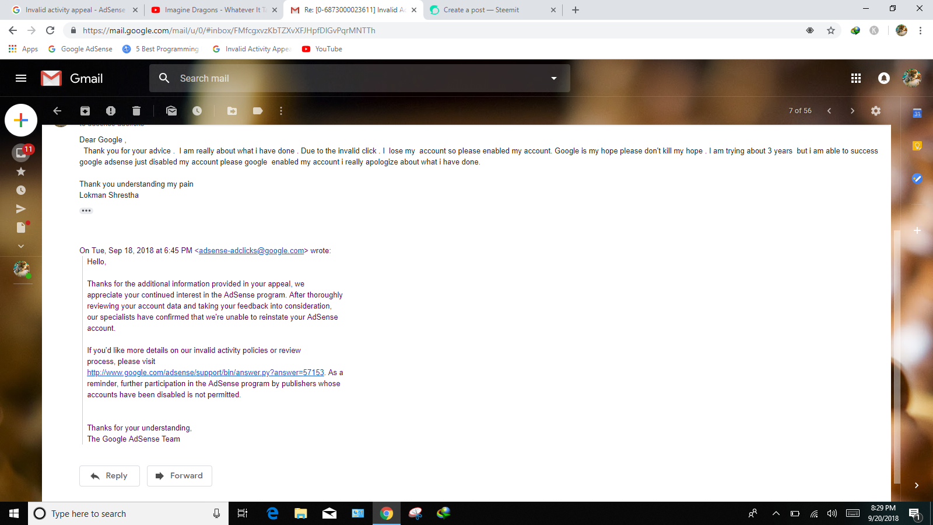
Task: Run search with magnifier icon
Action: (x=164, y=78)
